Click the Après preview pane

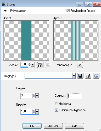(76, 41)
